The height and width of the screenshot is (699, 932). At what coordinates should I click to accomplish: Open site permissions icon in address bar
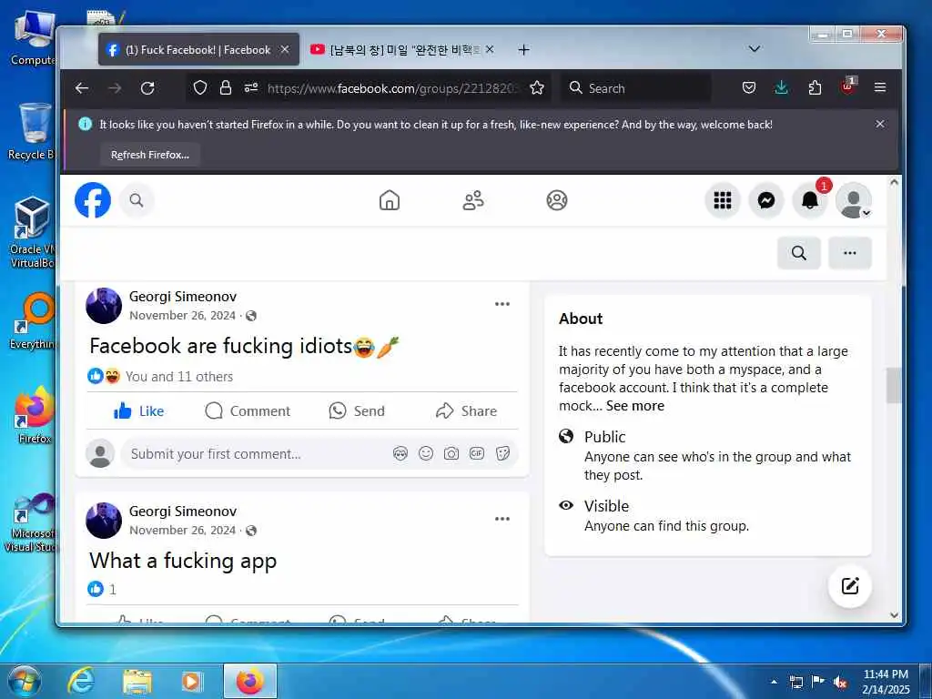click(251, 88)
